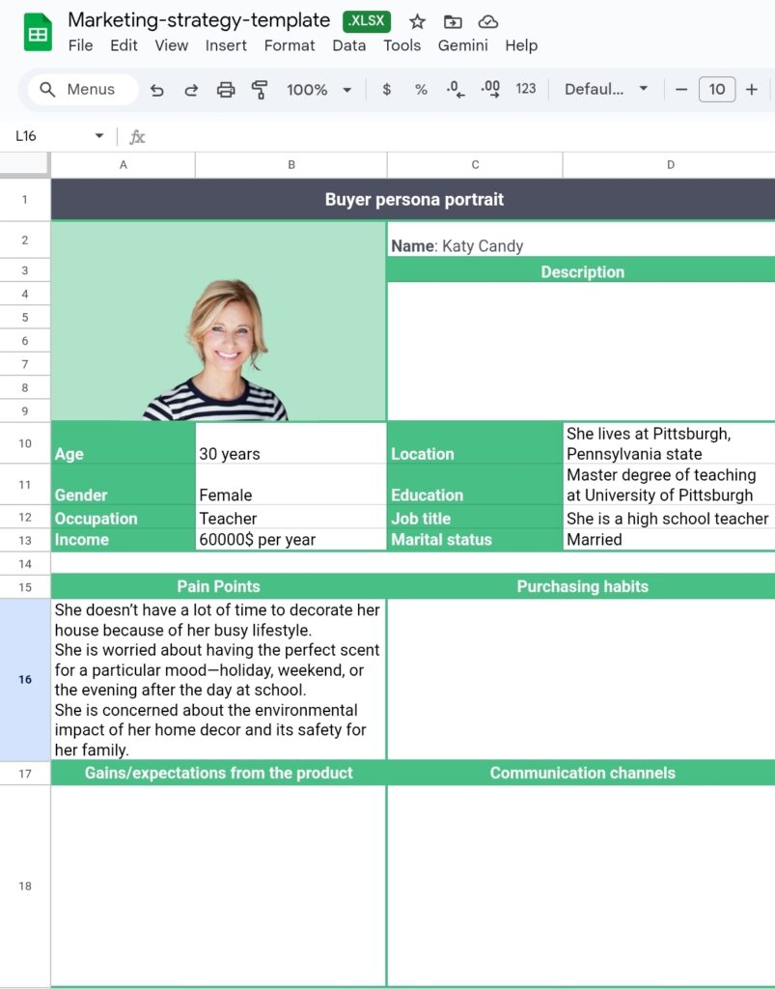Open the Insert menu
The height and width of the screenshot is (989, 775).
pos(226,45)
